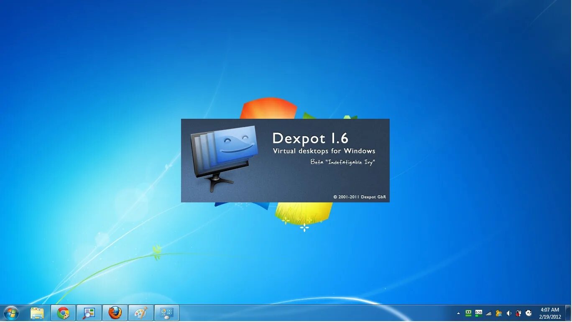Screen dimensions: 572x322
Task: Open the Dexpot settings taskbar button
Action: point(167,313)
